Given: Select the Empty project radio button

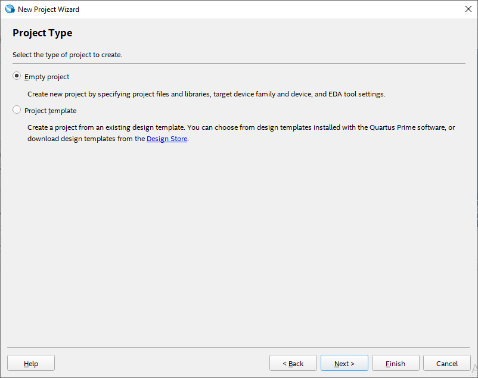Looking at the screenshot, I should click(17, 76).
